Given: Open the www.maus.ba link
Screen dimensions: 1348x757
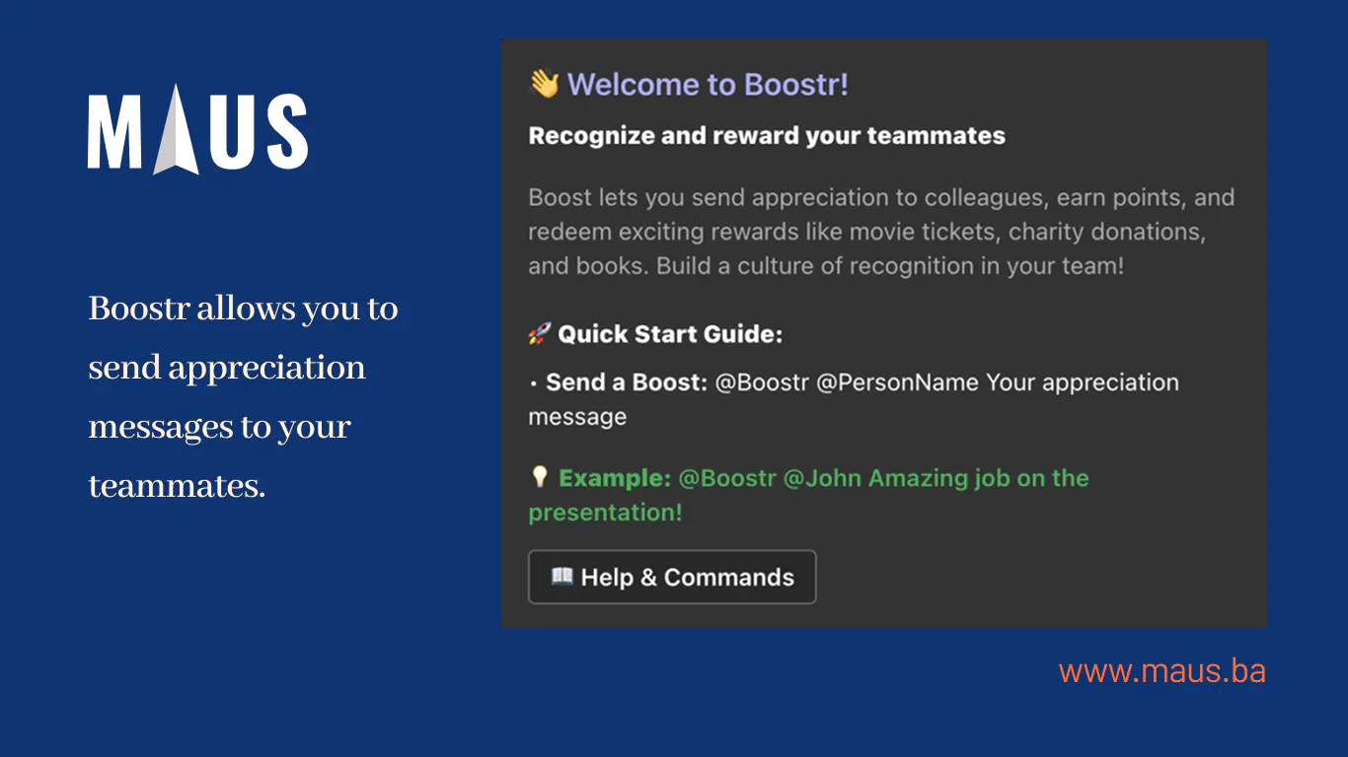Looking at the screenshot, I should [x=1161, y=671].
